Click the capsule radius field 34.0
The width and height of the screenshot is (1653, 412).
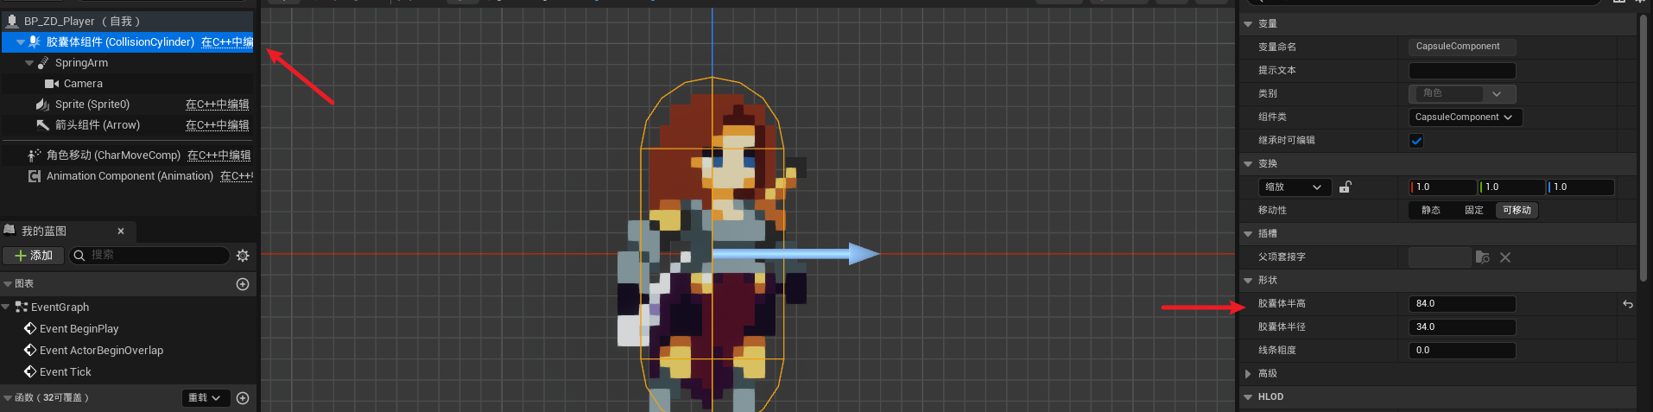tap(1461, 327)
